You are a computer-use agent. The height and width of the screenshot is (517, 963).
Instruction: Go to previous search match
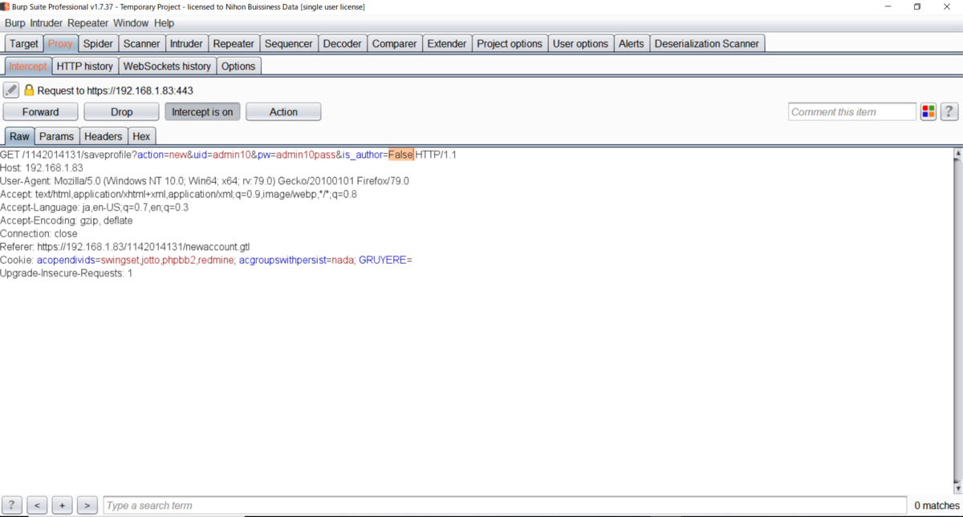pos(37,505)
